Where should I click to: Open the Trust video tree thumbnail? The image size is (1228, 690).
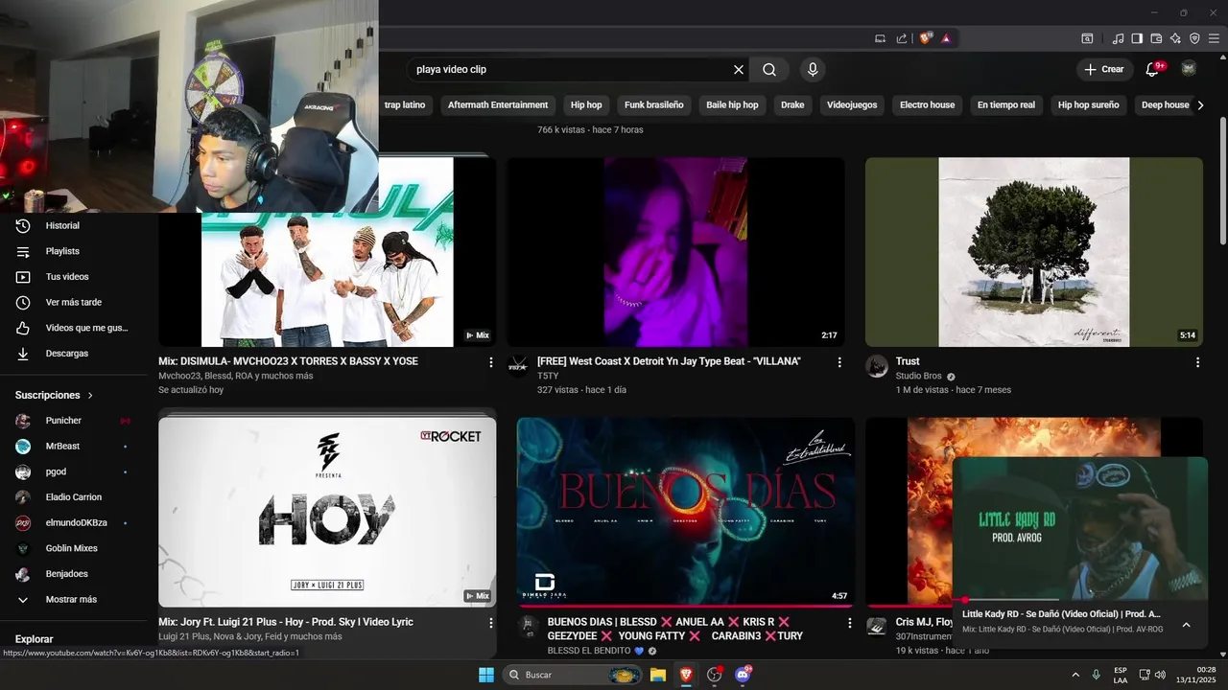[1034, 252]
